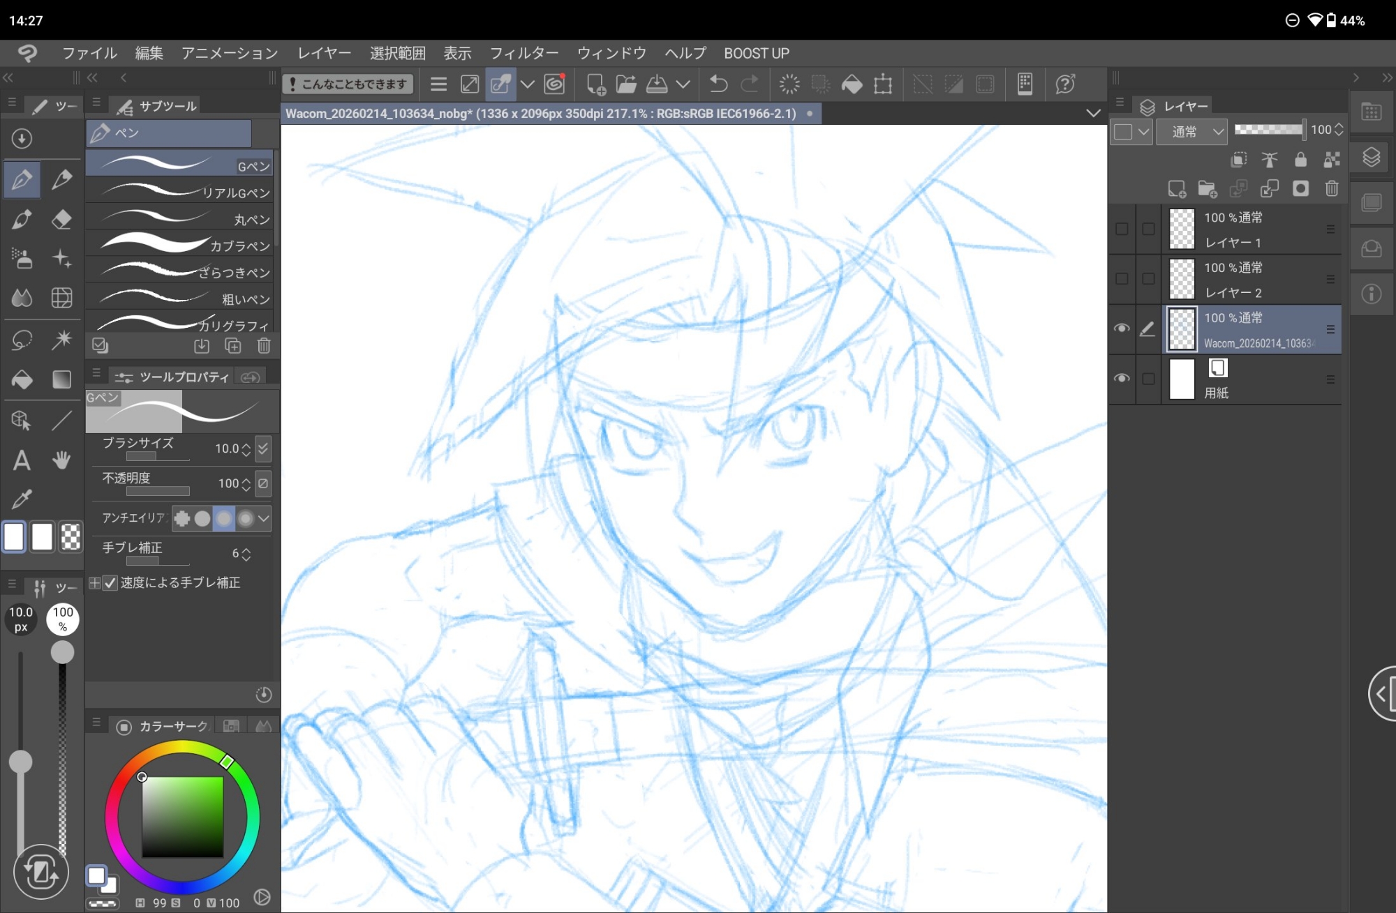Click the new raster layer icon
The width and height of the screenshot is (1396, 913).
pyautogui.click(x=1177, y=188)
